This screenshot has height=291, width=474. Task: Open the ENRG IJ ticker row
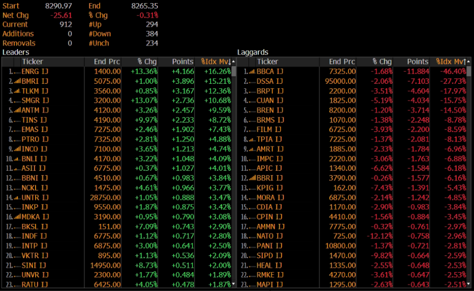pyautogui.click(x=35, y=72)
